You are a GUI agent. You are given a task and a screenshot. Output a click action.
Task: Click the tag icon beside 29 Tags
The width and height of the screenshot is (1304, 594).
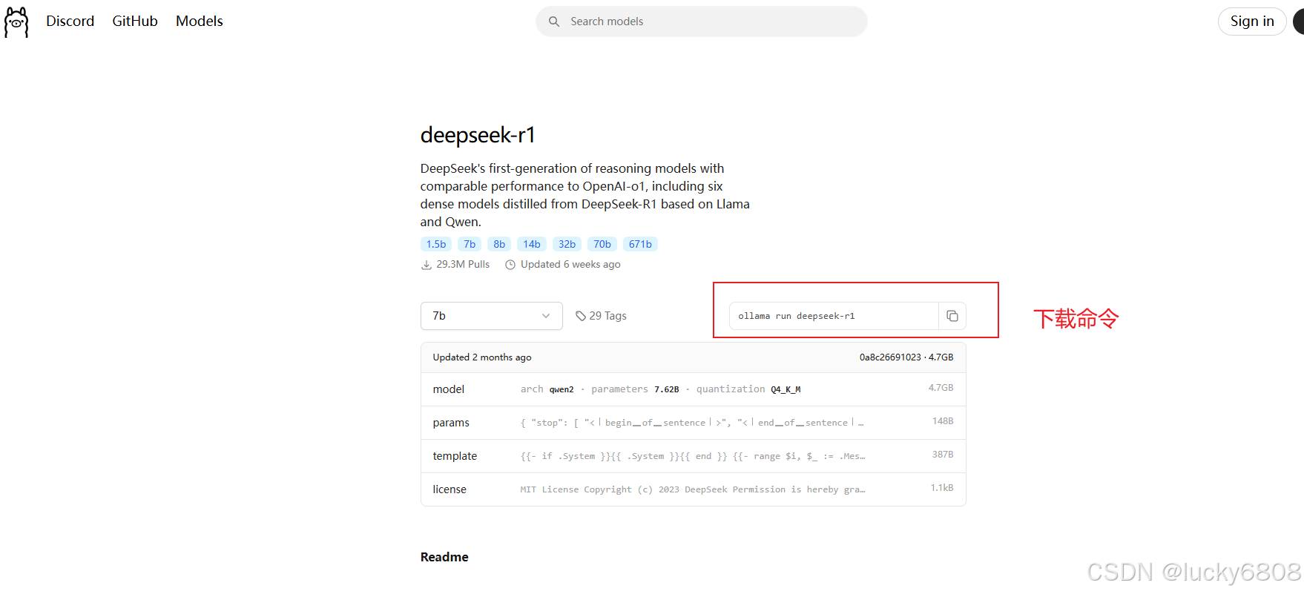tap(581, 316)
